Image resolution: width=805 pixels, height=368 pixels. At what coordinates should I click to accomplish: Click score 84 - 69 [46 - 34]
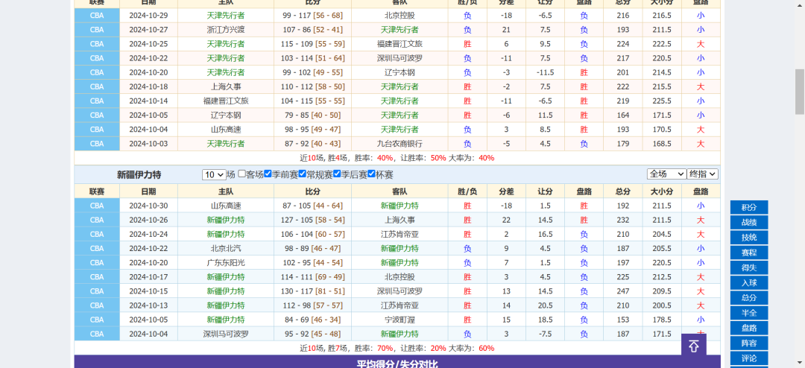pyautogui.click(x=312, y=320)
